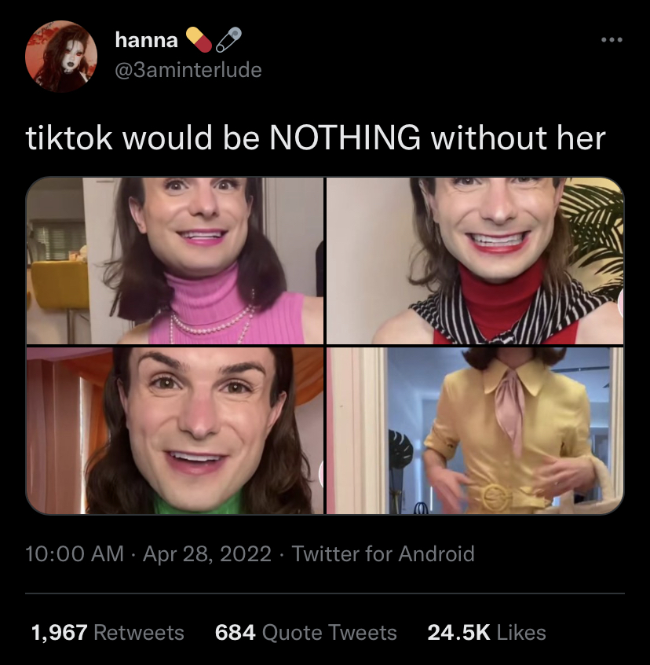View the 24.5K Likes list
This screenshot has height=665, width=650.
(487, 632)
